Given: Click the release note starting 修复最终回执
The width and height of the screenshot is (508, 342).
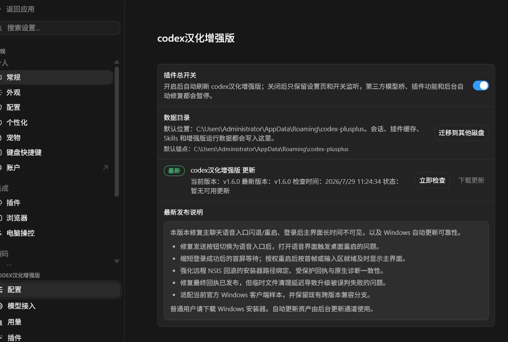Looking at the screenshot, I should point(283,283).
